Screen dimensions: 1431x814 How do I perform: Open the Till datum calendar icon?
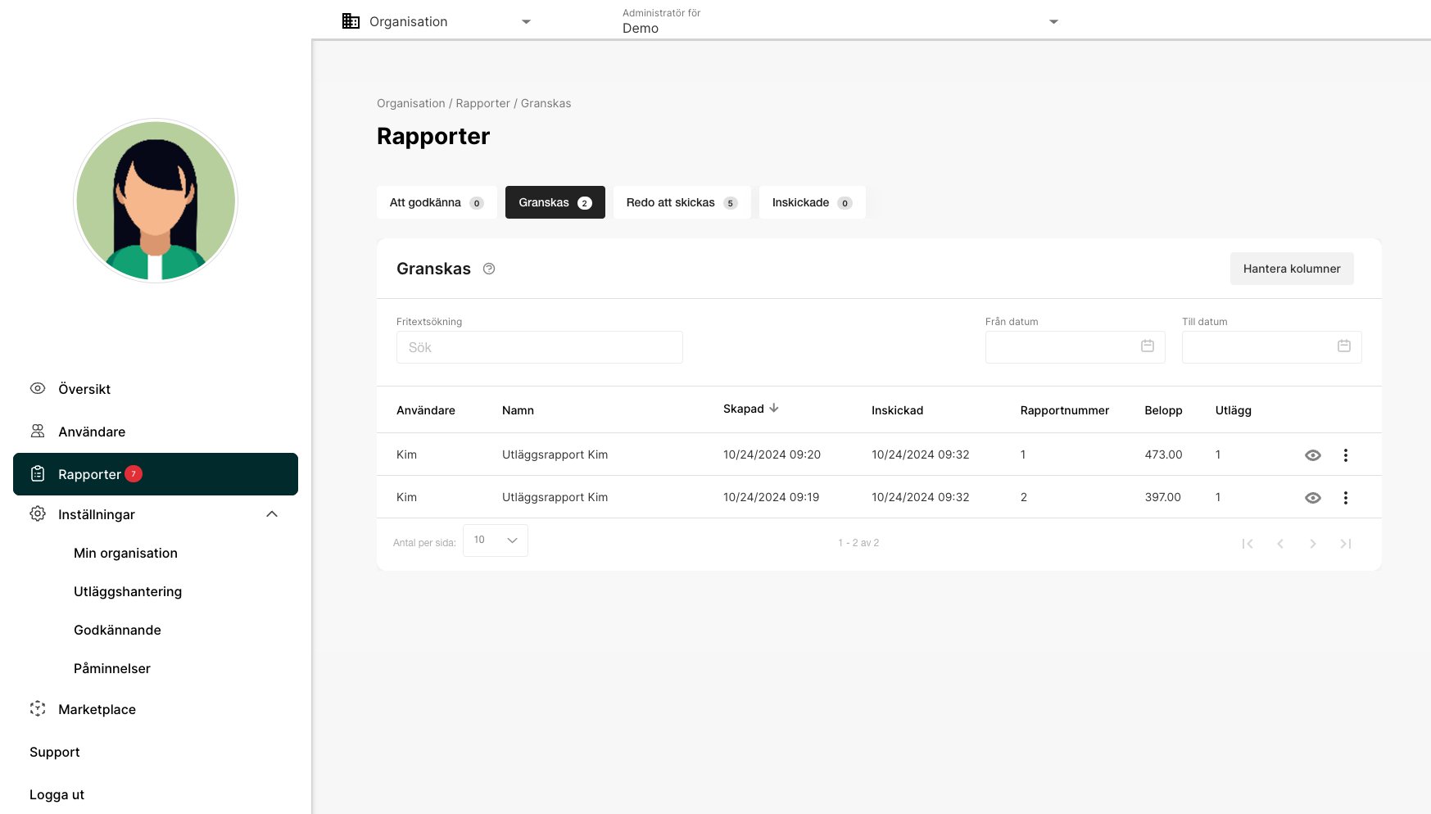click(x=1344, y=346)
